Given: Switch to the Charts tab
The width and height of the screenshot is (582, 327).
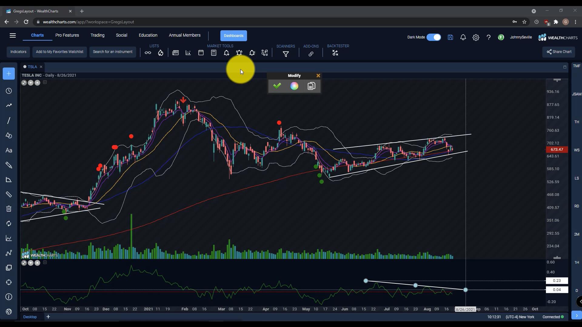Looking at the screenshot, I should click(37, 35).
